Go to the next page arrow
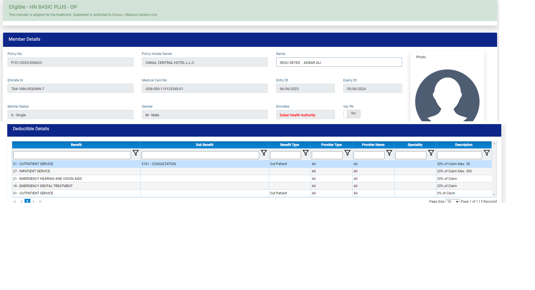Viewport: 535px width, 290px height. click(x=34, y=201)
